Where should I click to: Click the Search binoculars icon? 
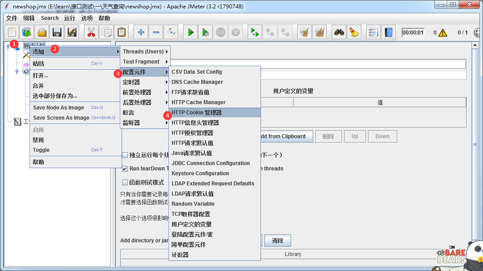point(339,32)
